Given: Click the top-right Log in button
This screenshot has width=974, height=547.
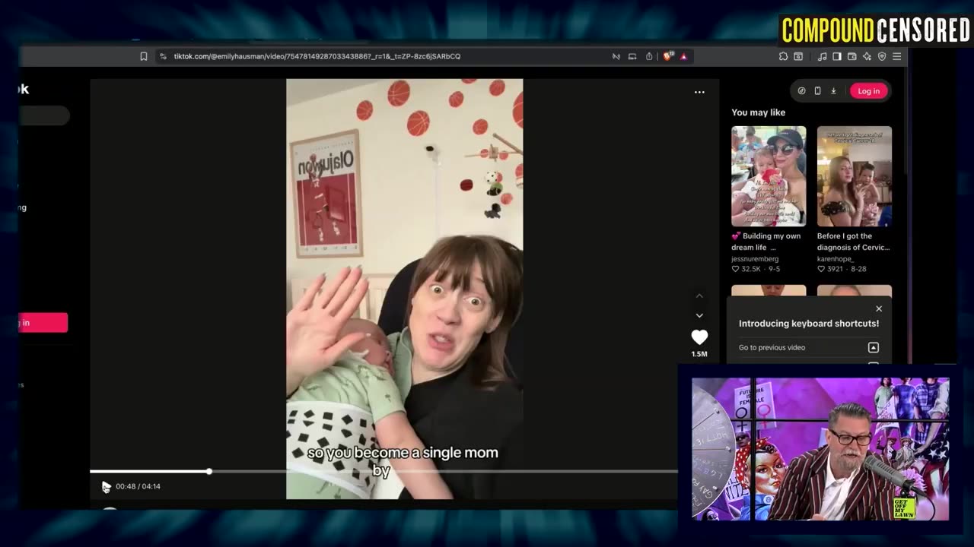Looking at the screenshot, I should pyautogui.click(x=868, y=91).
